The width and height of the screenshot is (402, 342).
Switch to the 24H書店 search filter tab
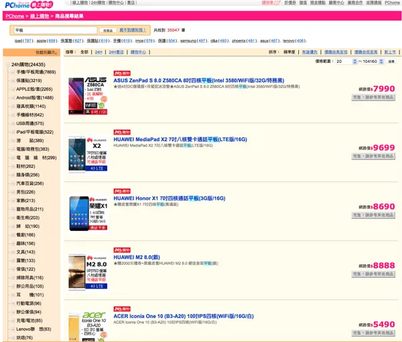tap(119, 52)
